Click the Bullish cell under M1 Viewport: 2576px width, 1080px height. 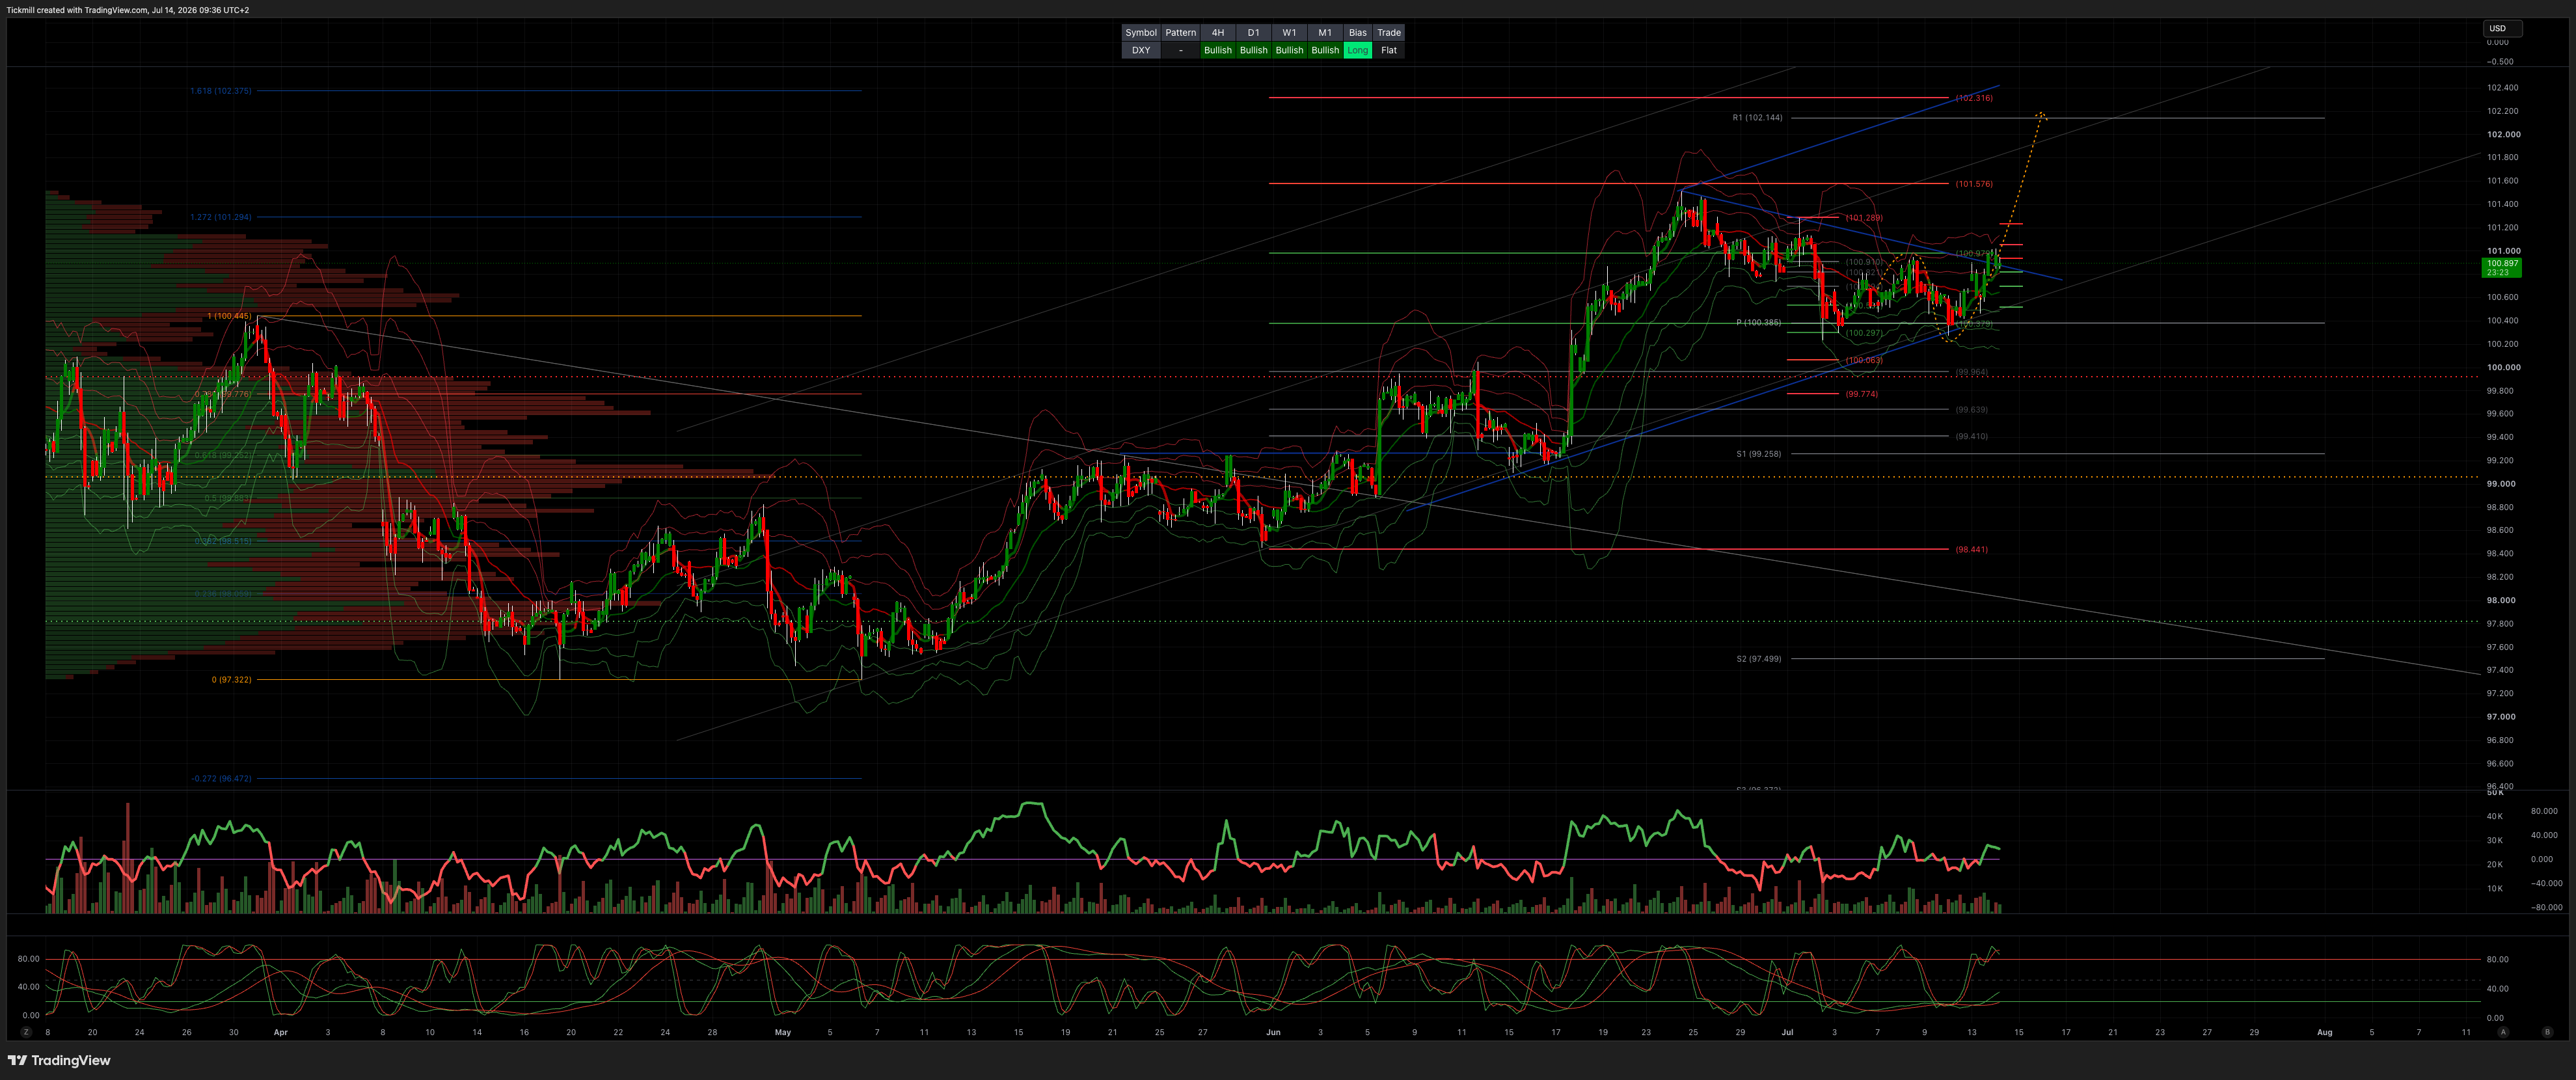(1325, 50)
